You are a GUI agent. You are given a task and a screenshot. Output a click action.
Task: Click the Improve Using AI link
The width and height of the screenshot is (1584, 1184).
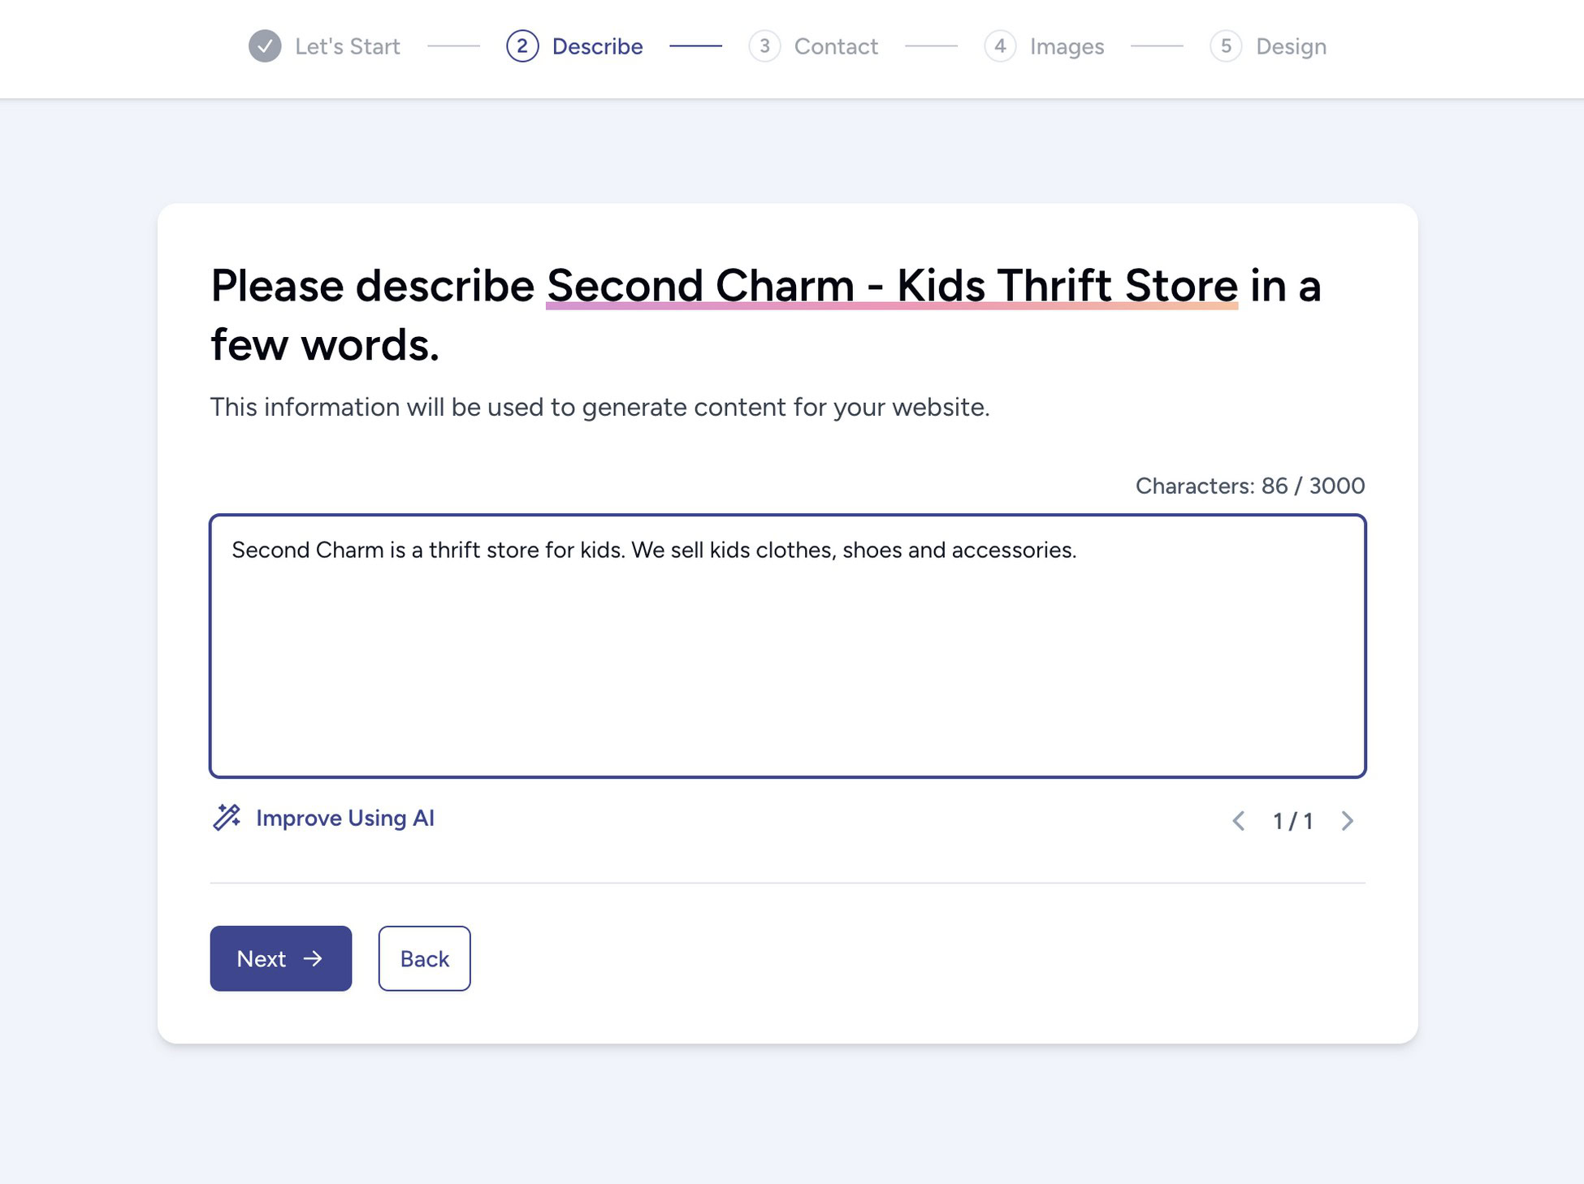click(x=344, y=818)
